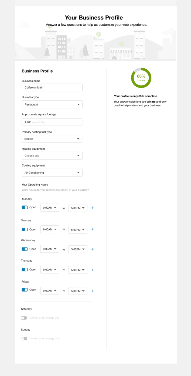
Task: Add another hours slot for Tuesday
Action: click(93, 229)
